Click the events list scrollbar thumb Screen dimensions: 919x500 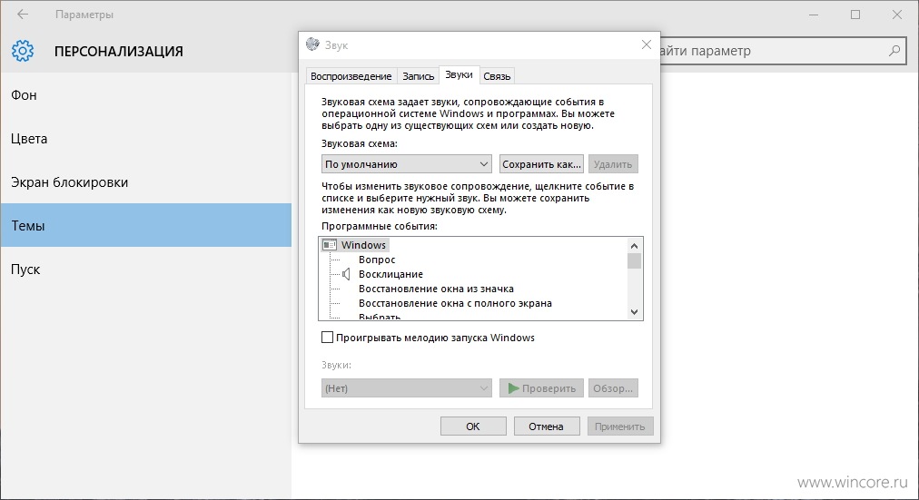click(x=634, y=260)
